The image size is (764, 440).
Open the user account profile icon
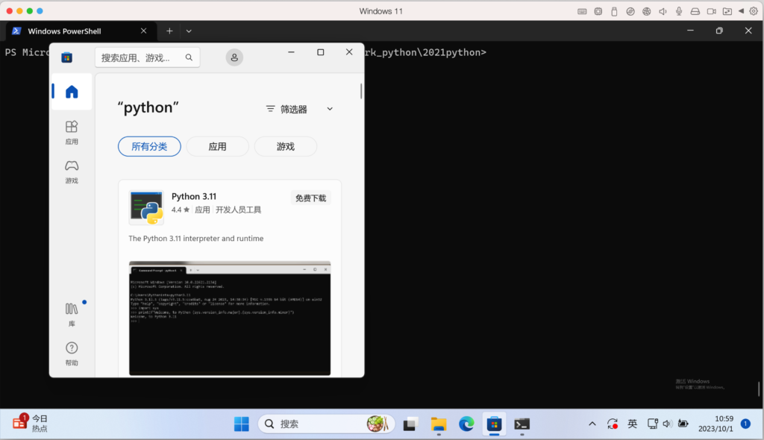click(234, 57)
